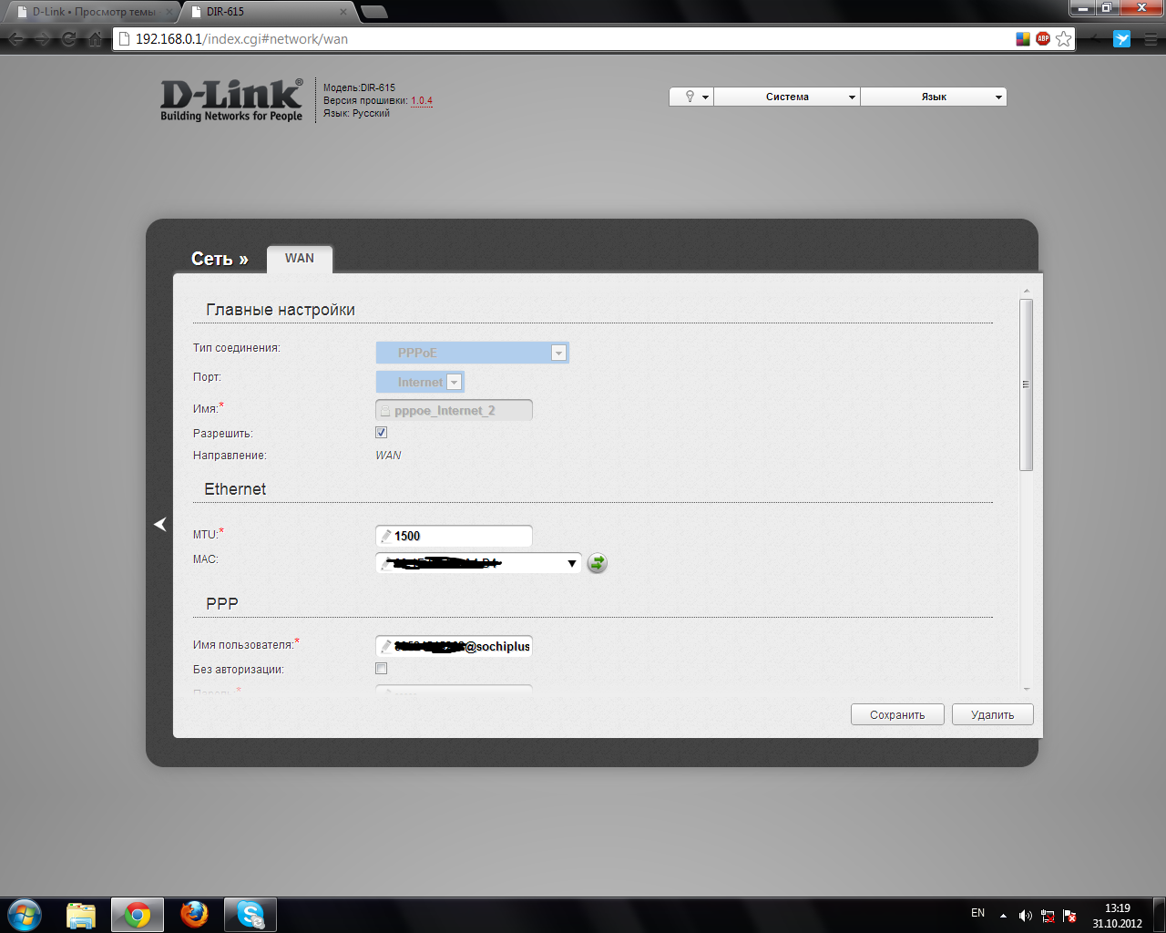
Task: Open Skype from the taskbar
Action: click(251, 915)
